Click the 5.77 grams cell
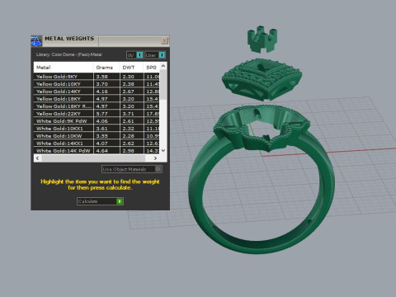This screenshot has height=297, width=396. tap(107, 114)
